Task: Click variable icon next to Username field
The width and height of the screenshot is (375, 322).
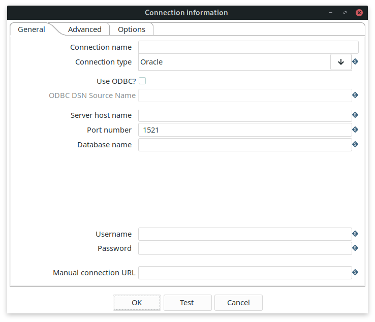Action: pos(355,234)
